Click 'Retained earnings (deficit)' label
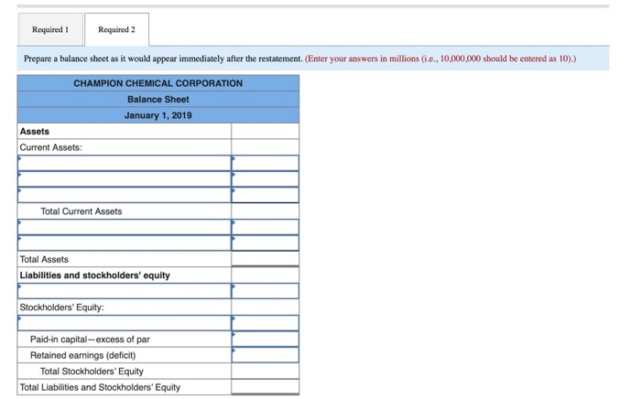Image resolution: width=641 pixels, height=399 pixels. tap(83, 355)
